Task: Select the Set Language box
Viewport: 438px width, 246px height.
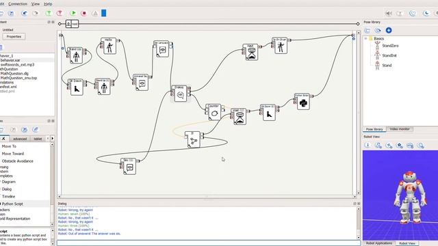Action: (162, 49)
